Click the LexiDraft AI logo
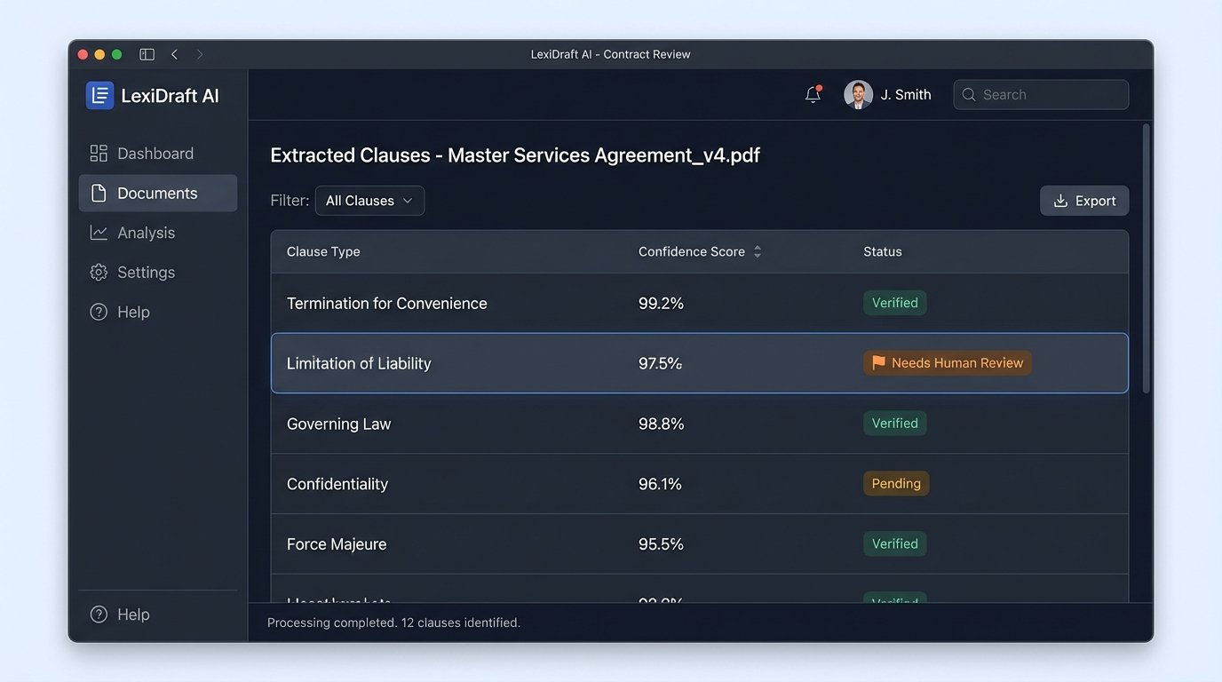The image size is (1222, 682). click(99, 95)
